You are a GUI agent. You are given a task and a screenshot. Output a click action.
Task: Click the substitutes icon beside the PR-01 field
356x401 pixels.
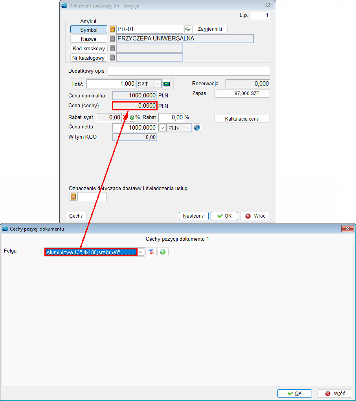pos(188,29)
